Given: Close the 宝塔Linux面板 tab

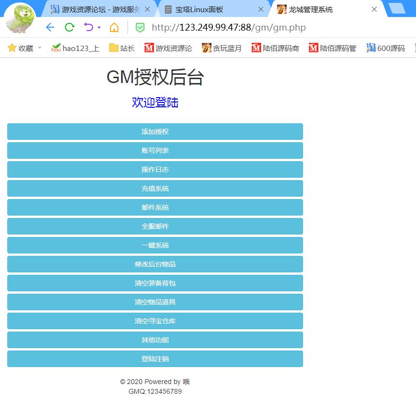Looking at the screenshot, I should click(261, 9).
